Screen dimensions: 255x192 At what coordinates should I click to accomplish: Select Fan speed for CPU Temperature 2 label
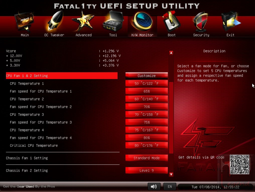tap(41, 107)
